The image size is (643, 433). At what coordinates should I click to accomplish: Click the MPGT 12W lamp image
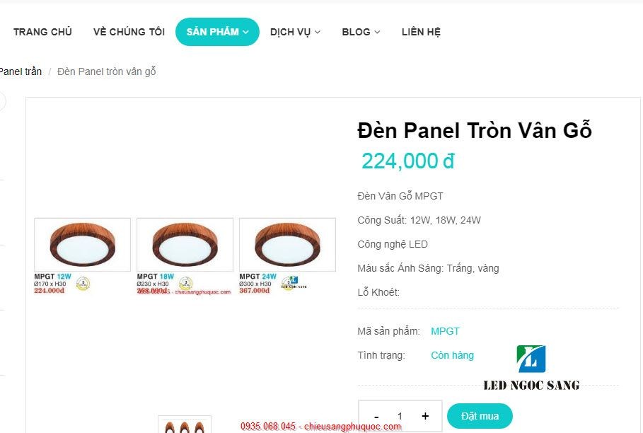[x=83, y=245]
